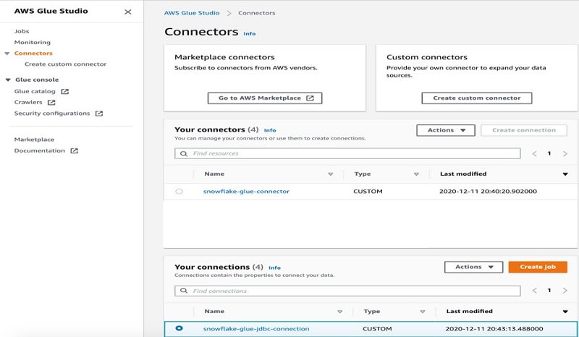Click connection timestamp 2020-12-11 20:43:13.488000
The width and height of the screenshot is (579, 337).
494,329
